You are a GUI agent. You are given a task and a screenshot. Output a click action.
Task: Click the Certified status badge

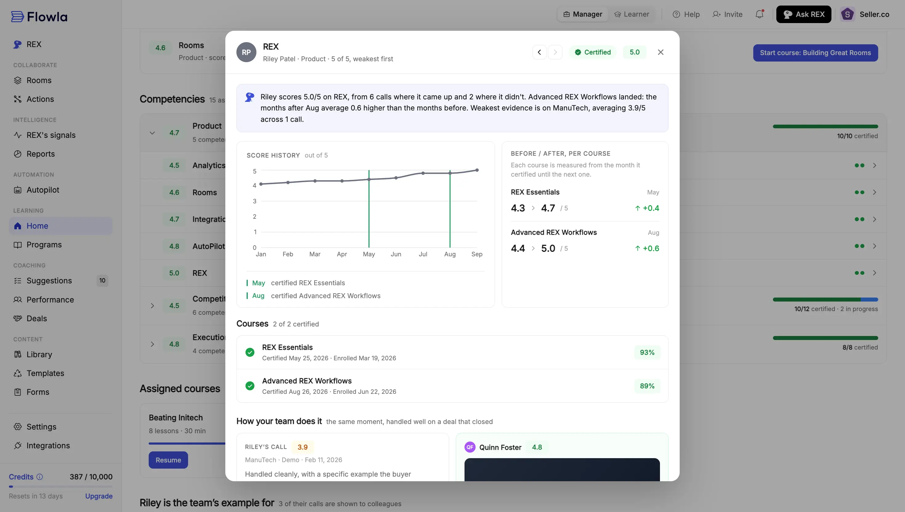pyautogui.click(x=593, y=52)
